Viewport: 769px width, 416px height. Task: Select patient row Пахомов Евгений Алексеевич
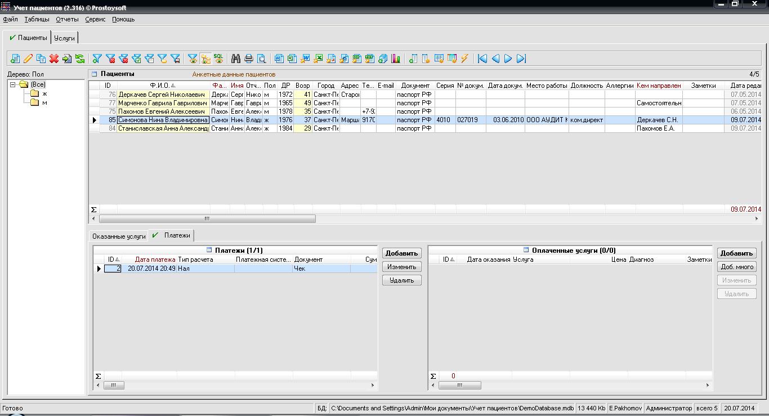pyautogui.click(x=425, y=111)
